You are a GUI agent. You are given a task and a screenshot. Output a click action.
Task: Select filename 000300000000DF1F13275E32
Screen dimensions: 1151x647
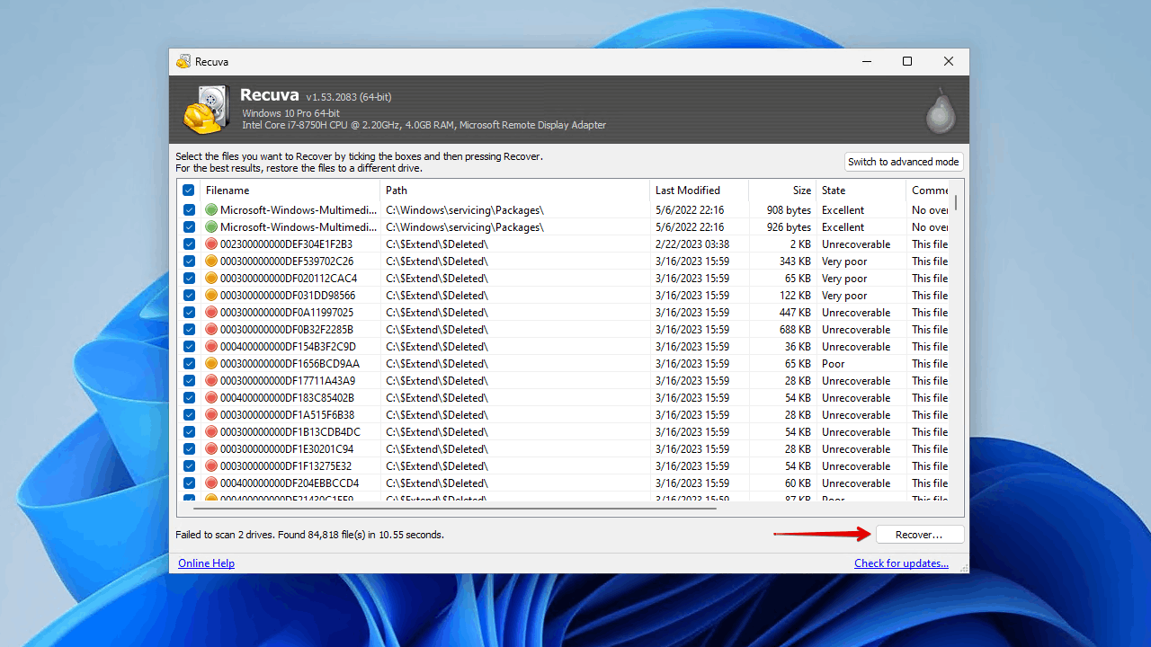click(x=286, y=466)
